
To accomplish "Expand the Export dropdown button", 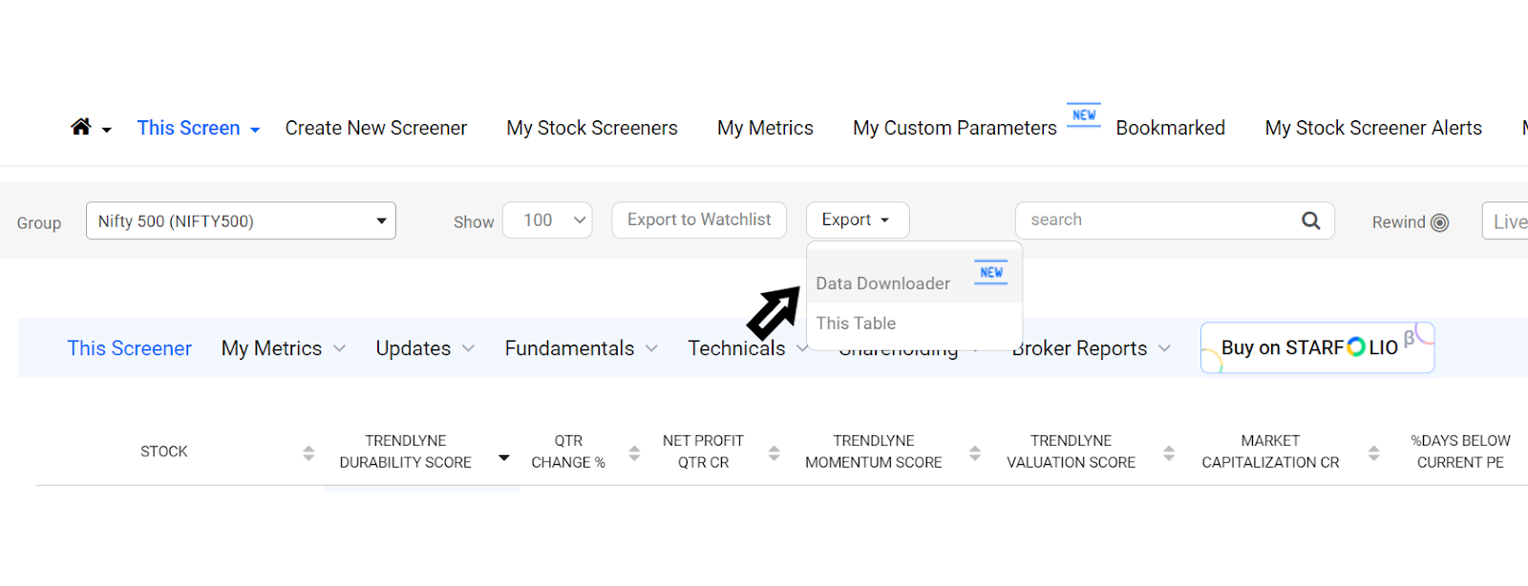I will pos(858,220).
